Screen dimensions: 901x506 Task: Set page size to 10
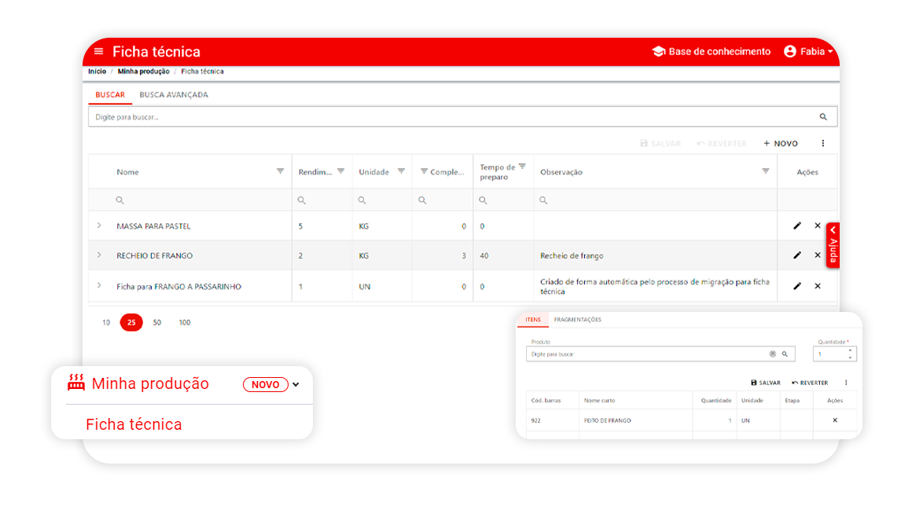(106, 323)
